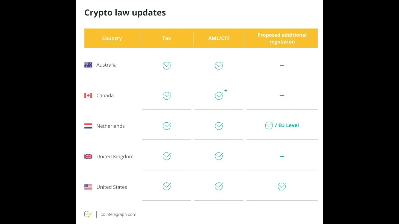Open the cointelegraph.com link
This screenshot has height=224, width=399.
tap(118, 214)
